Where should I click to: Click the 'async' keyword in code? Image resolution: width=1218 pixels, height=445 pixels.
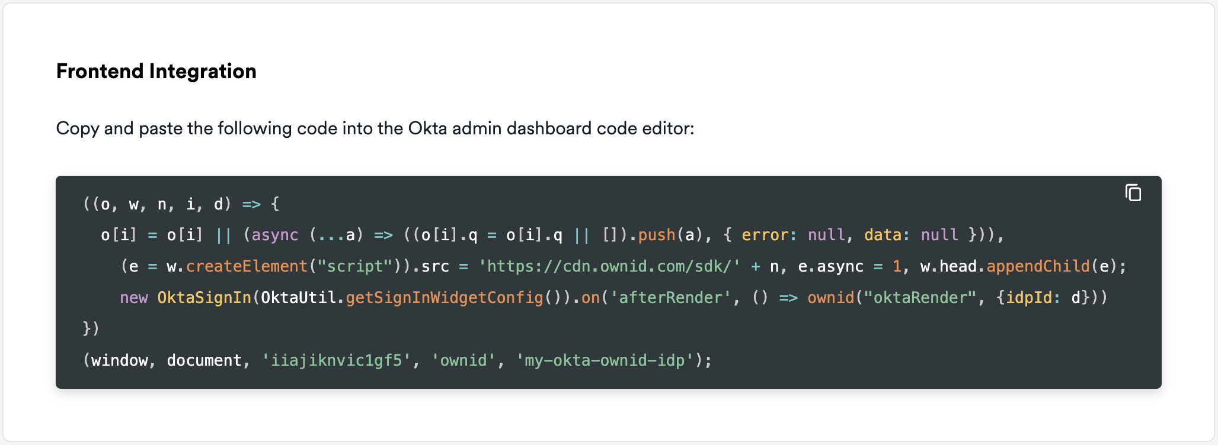click(275, 235)
